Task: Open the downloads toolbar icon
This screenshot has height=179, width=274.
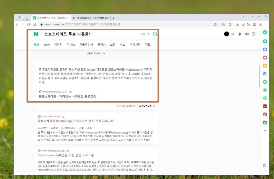Action: pos(237,24)
